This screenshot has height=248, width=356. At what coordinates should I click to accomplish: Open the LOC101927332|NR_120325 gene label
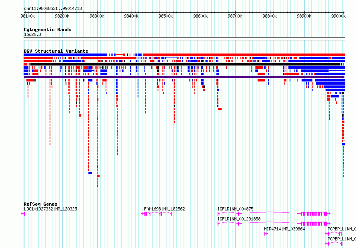50,209
